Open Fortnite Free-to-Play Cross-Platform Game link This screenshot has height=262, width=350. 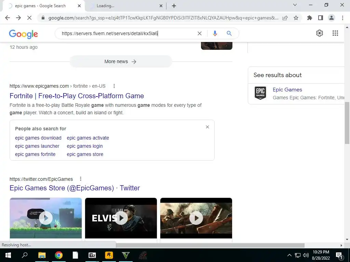click(x=77, y=96)
